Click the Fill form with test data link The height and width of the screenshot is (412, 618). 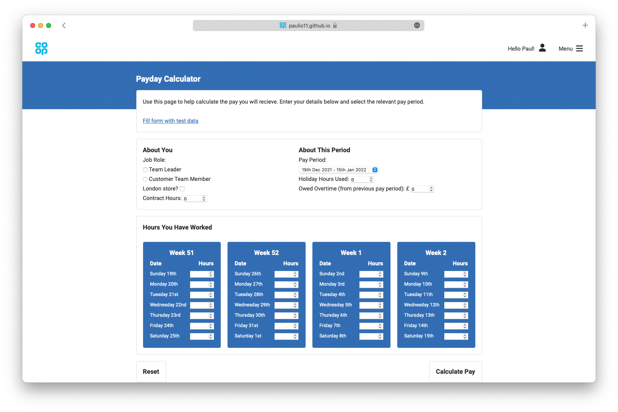point(171,121)
